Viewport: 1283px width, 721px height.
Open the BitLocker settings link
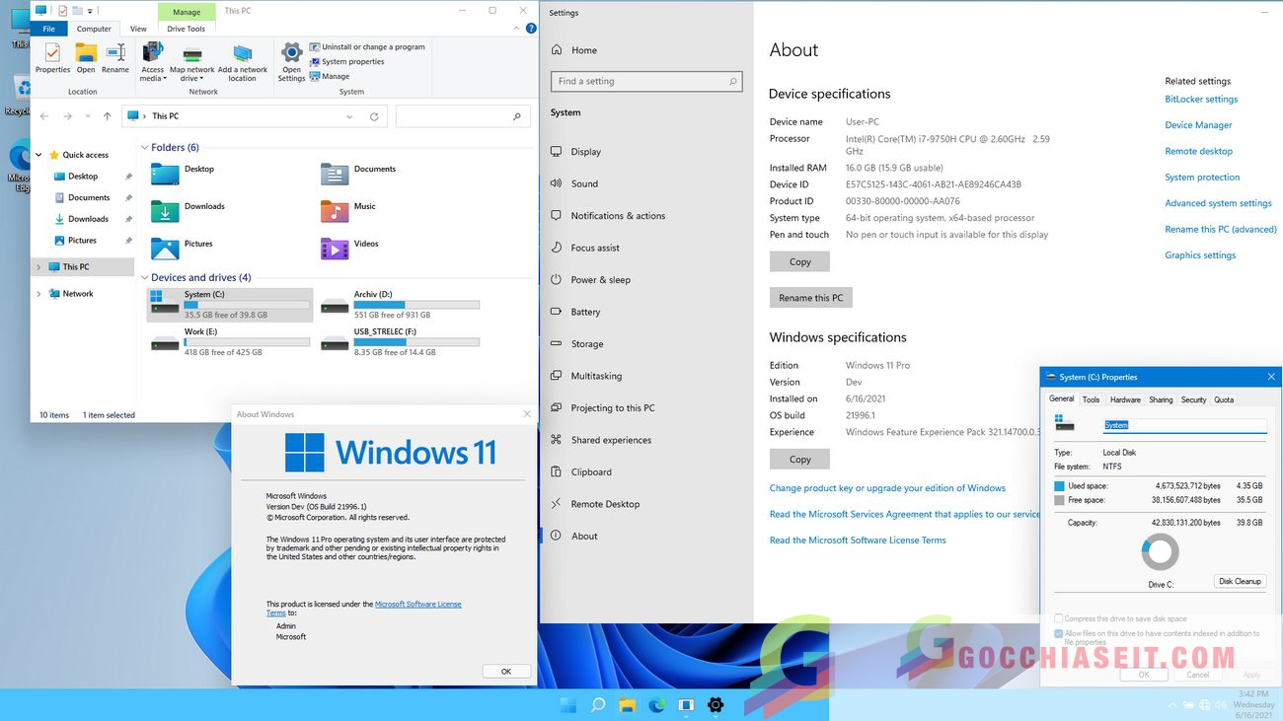[x=1201, y=100]
